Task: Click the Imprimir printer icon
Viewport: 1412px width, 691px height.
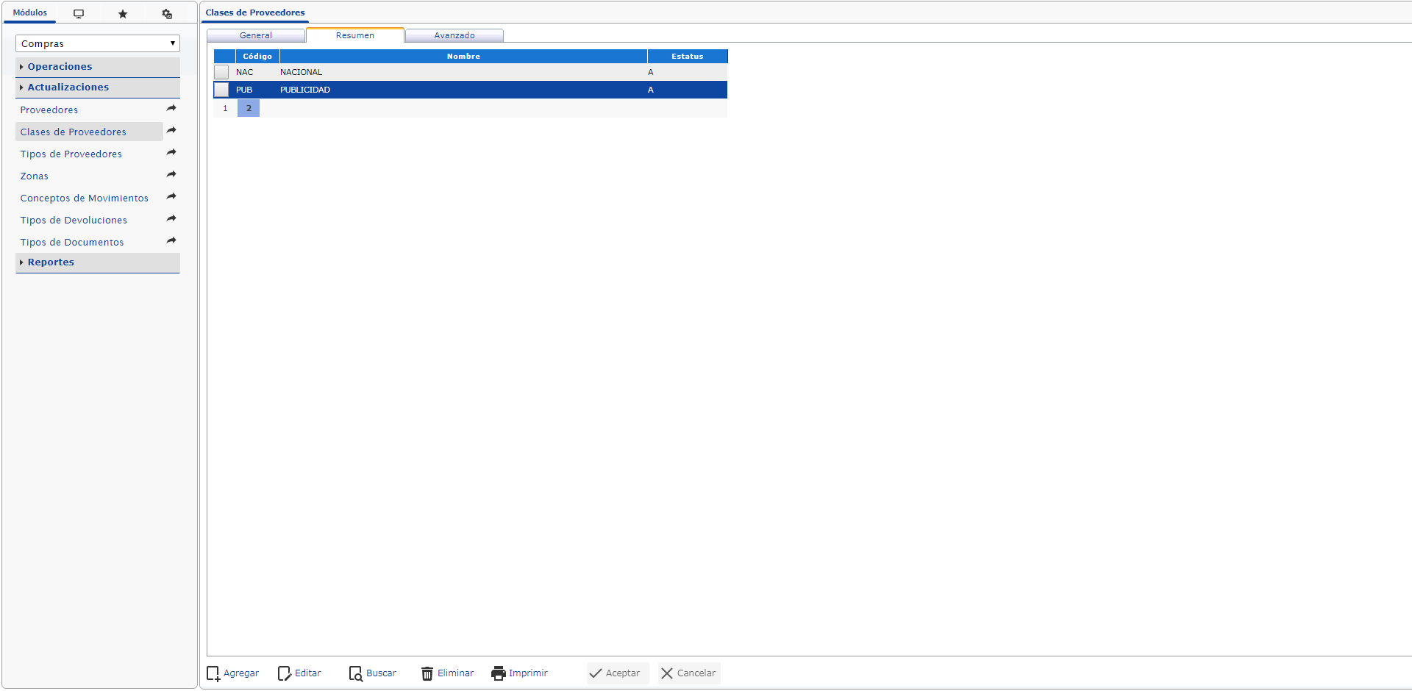Action: (499, 673)
